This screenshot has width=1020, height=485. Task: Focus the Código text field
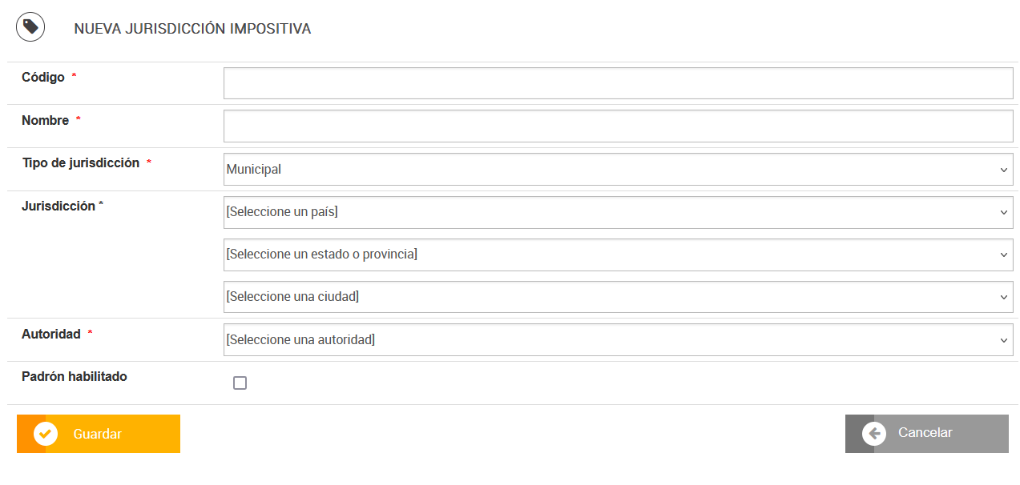[x=618, y=83]
